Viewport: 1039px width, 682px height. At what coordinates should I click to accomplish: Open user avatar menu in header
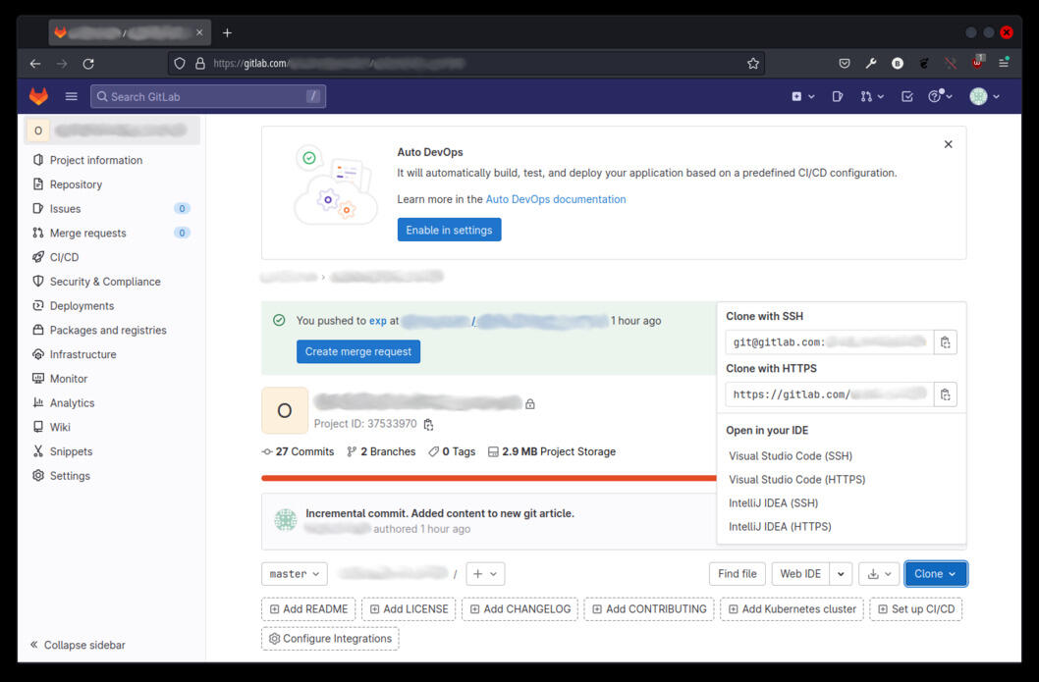pos(984,97)
